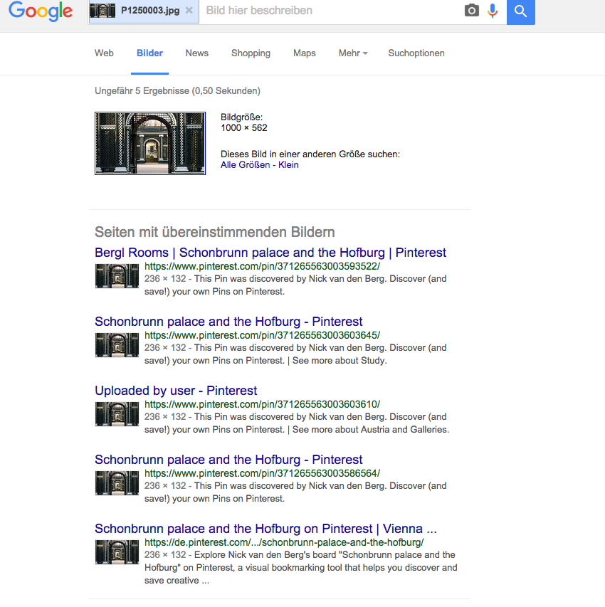Image resolution: width=605 pixels, height=607 pixels.
Task: Click 'Ungefähr 5 Ergebnisse' result stats text
Action: pyautogui.click(x=177, y=91)
